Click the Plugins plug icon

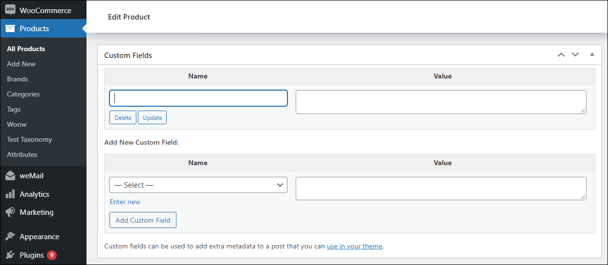point(10,255)
